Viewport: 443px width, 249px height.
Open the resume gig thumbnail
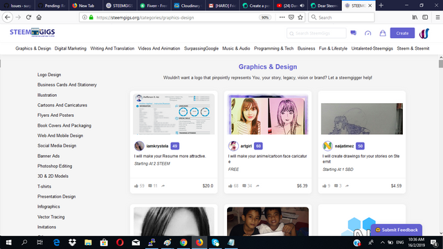pyautogui.click(x=174, y=114)
